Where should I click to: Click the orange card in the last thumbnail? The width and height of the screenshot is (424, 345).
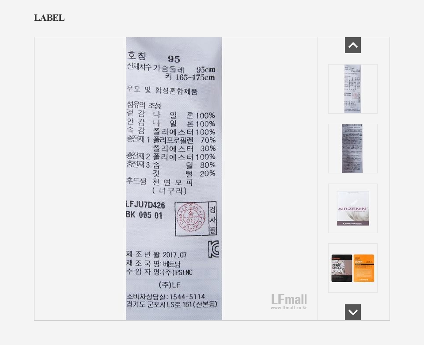point(363,268)
